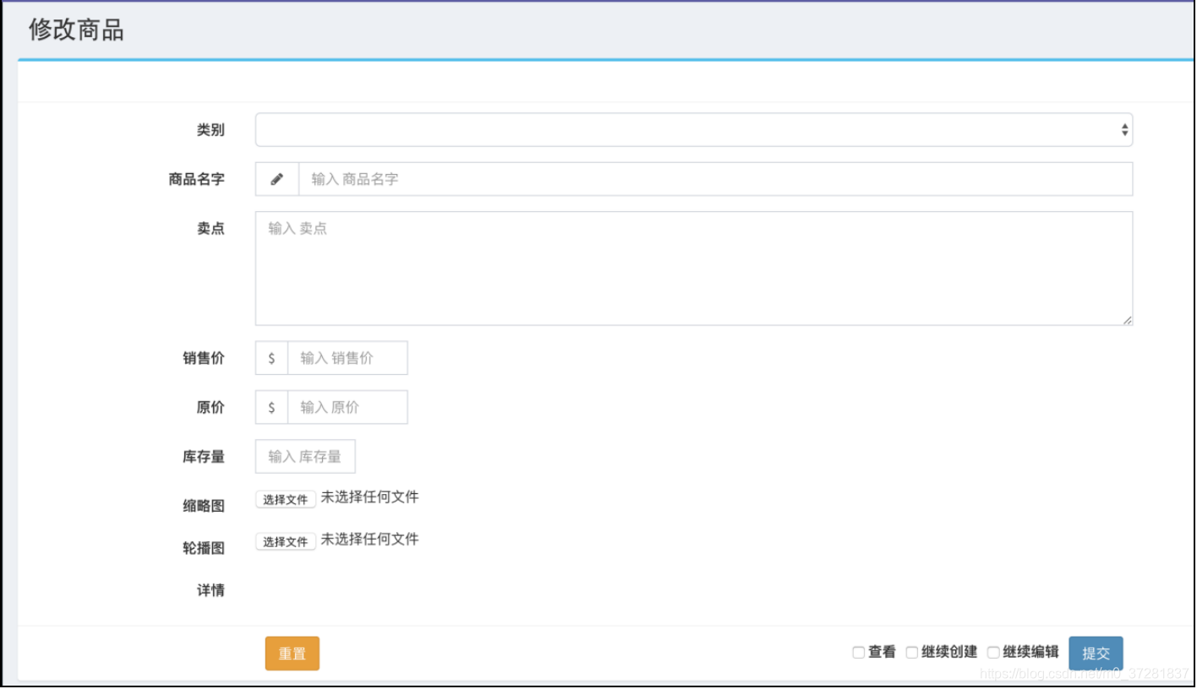Click the 类别 field label
Viewport: 1197px width, 689px height.
coord(210,130)
